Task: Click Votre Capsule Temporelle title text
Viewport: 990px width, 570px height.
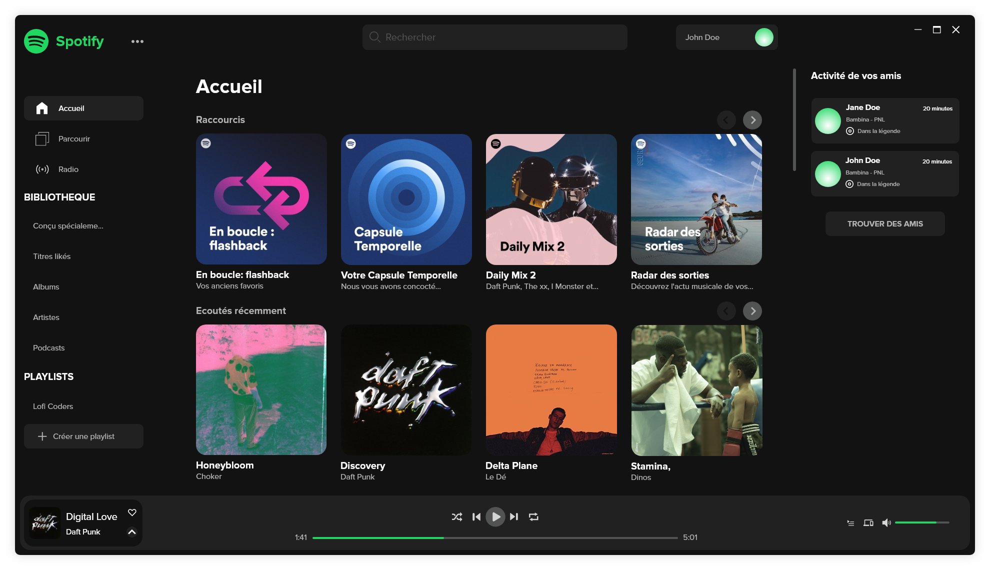Action: [399, 275]
